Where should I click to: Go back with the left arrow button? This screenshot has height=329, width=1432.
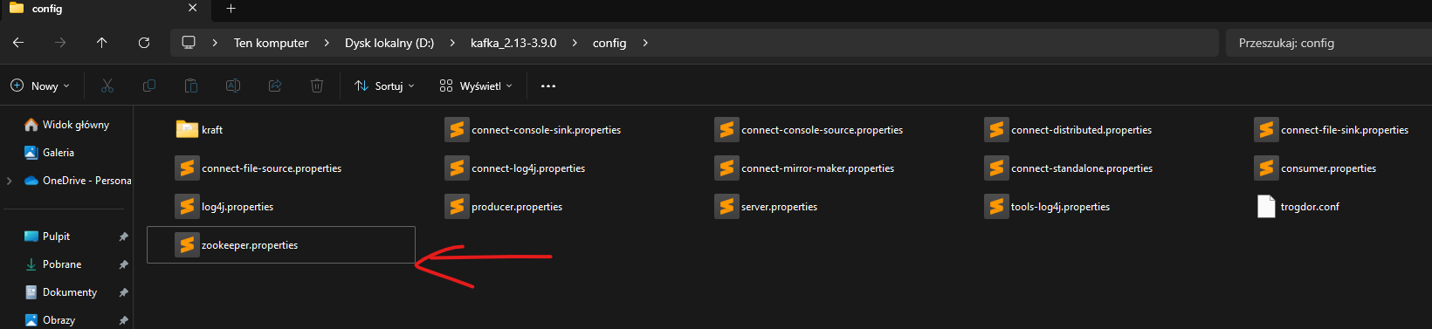click(x=18, y=43)
